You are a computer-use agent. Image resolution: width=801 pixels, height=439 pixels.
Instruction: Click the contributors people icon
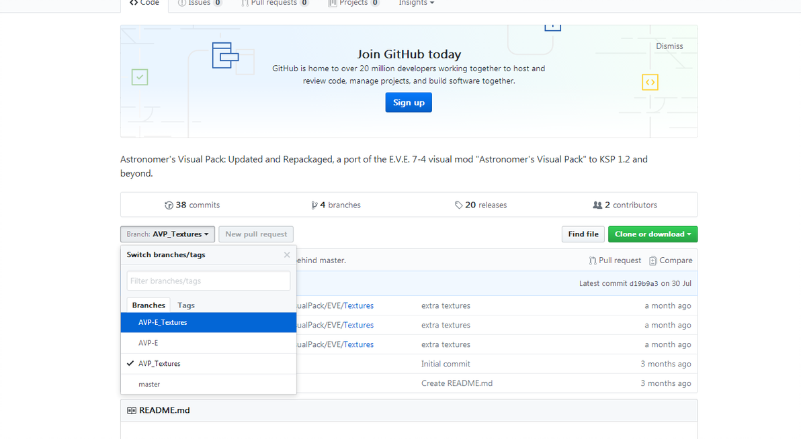tap(597, 205)
